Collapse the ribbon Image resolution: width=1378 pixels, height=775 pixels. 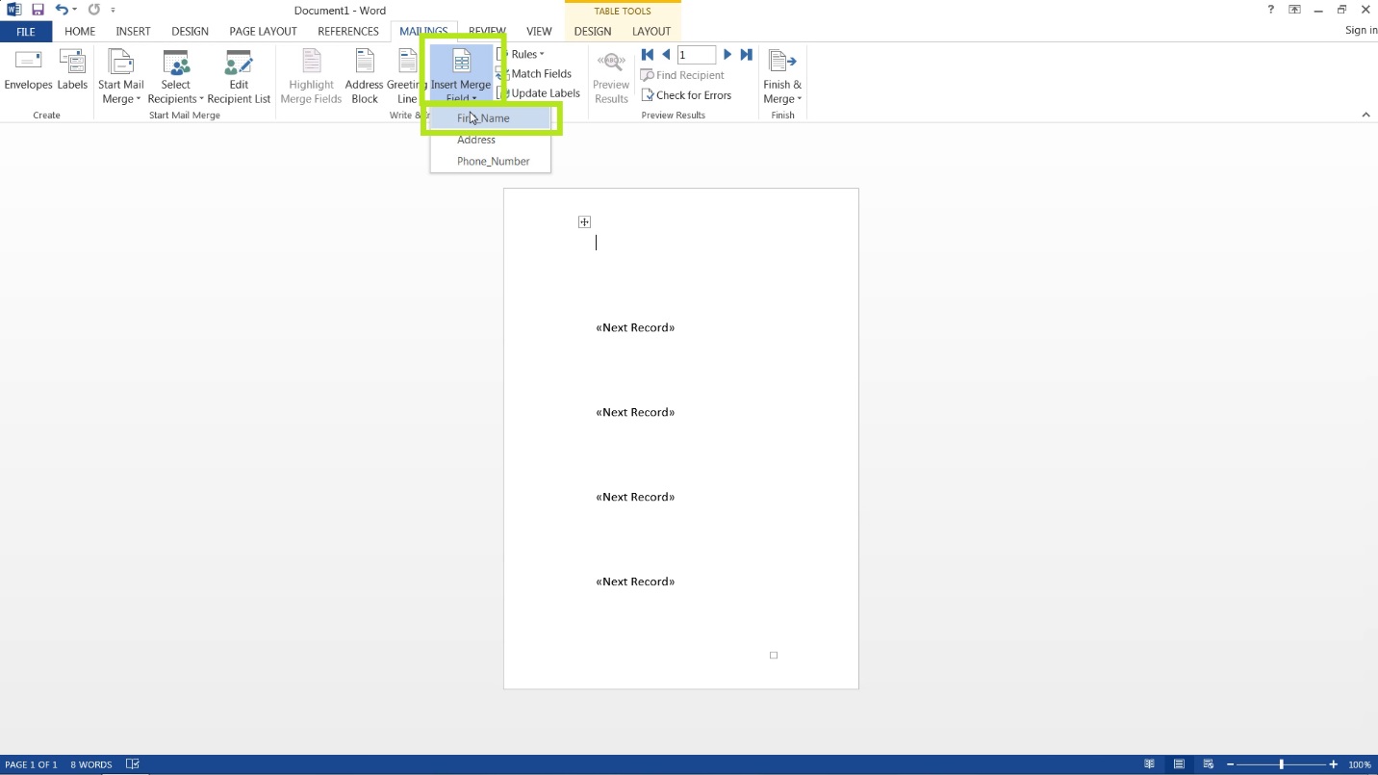click(1365, 115)
